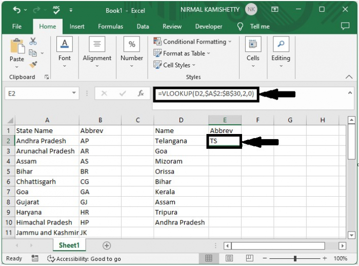Switch to the Insert tab
359x266 pixels.
point(77,26)
